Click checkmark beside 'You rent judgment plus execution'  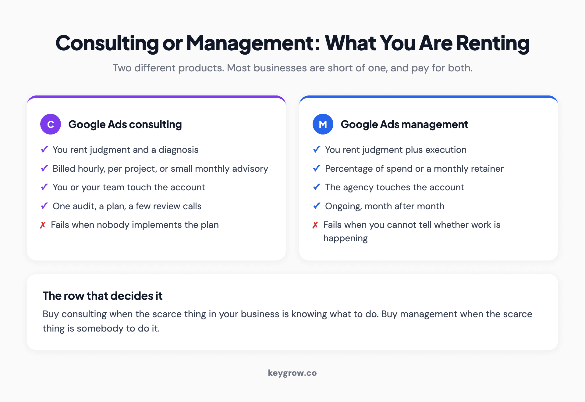(x=317, y=149)
